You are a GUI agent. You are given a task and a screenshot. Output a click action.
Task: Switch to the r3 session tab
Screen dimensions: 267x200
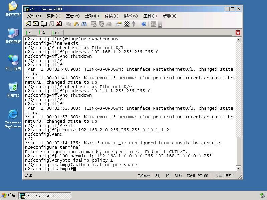[57, 33]
